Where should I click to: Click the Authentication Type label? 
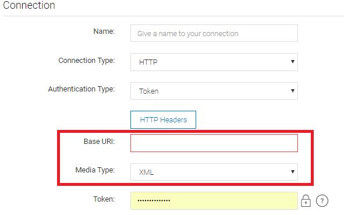coord(81,89)
